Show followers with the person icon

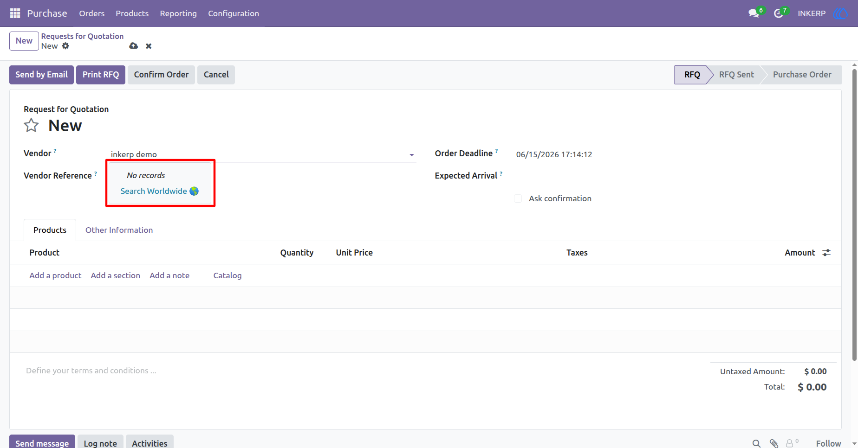pos(789,444)
